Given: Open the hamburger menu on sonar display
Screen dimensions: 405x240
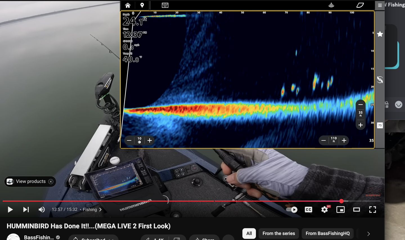Looking at the screenshot, I should 380,5.
